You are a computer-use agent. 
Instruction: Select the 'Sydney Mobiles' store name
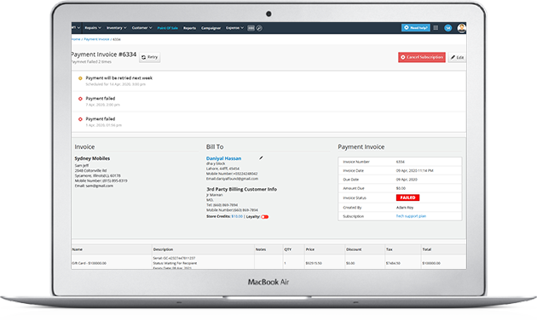pyautogui.click(x=92, y=158)
